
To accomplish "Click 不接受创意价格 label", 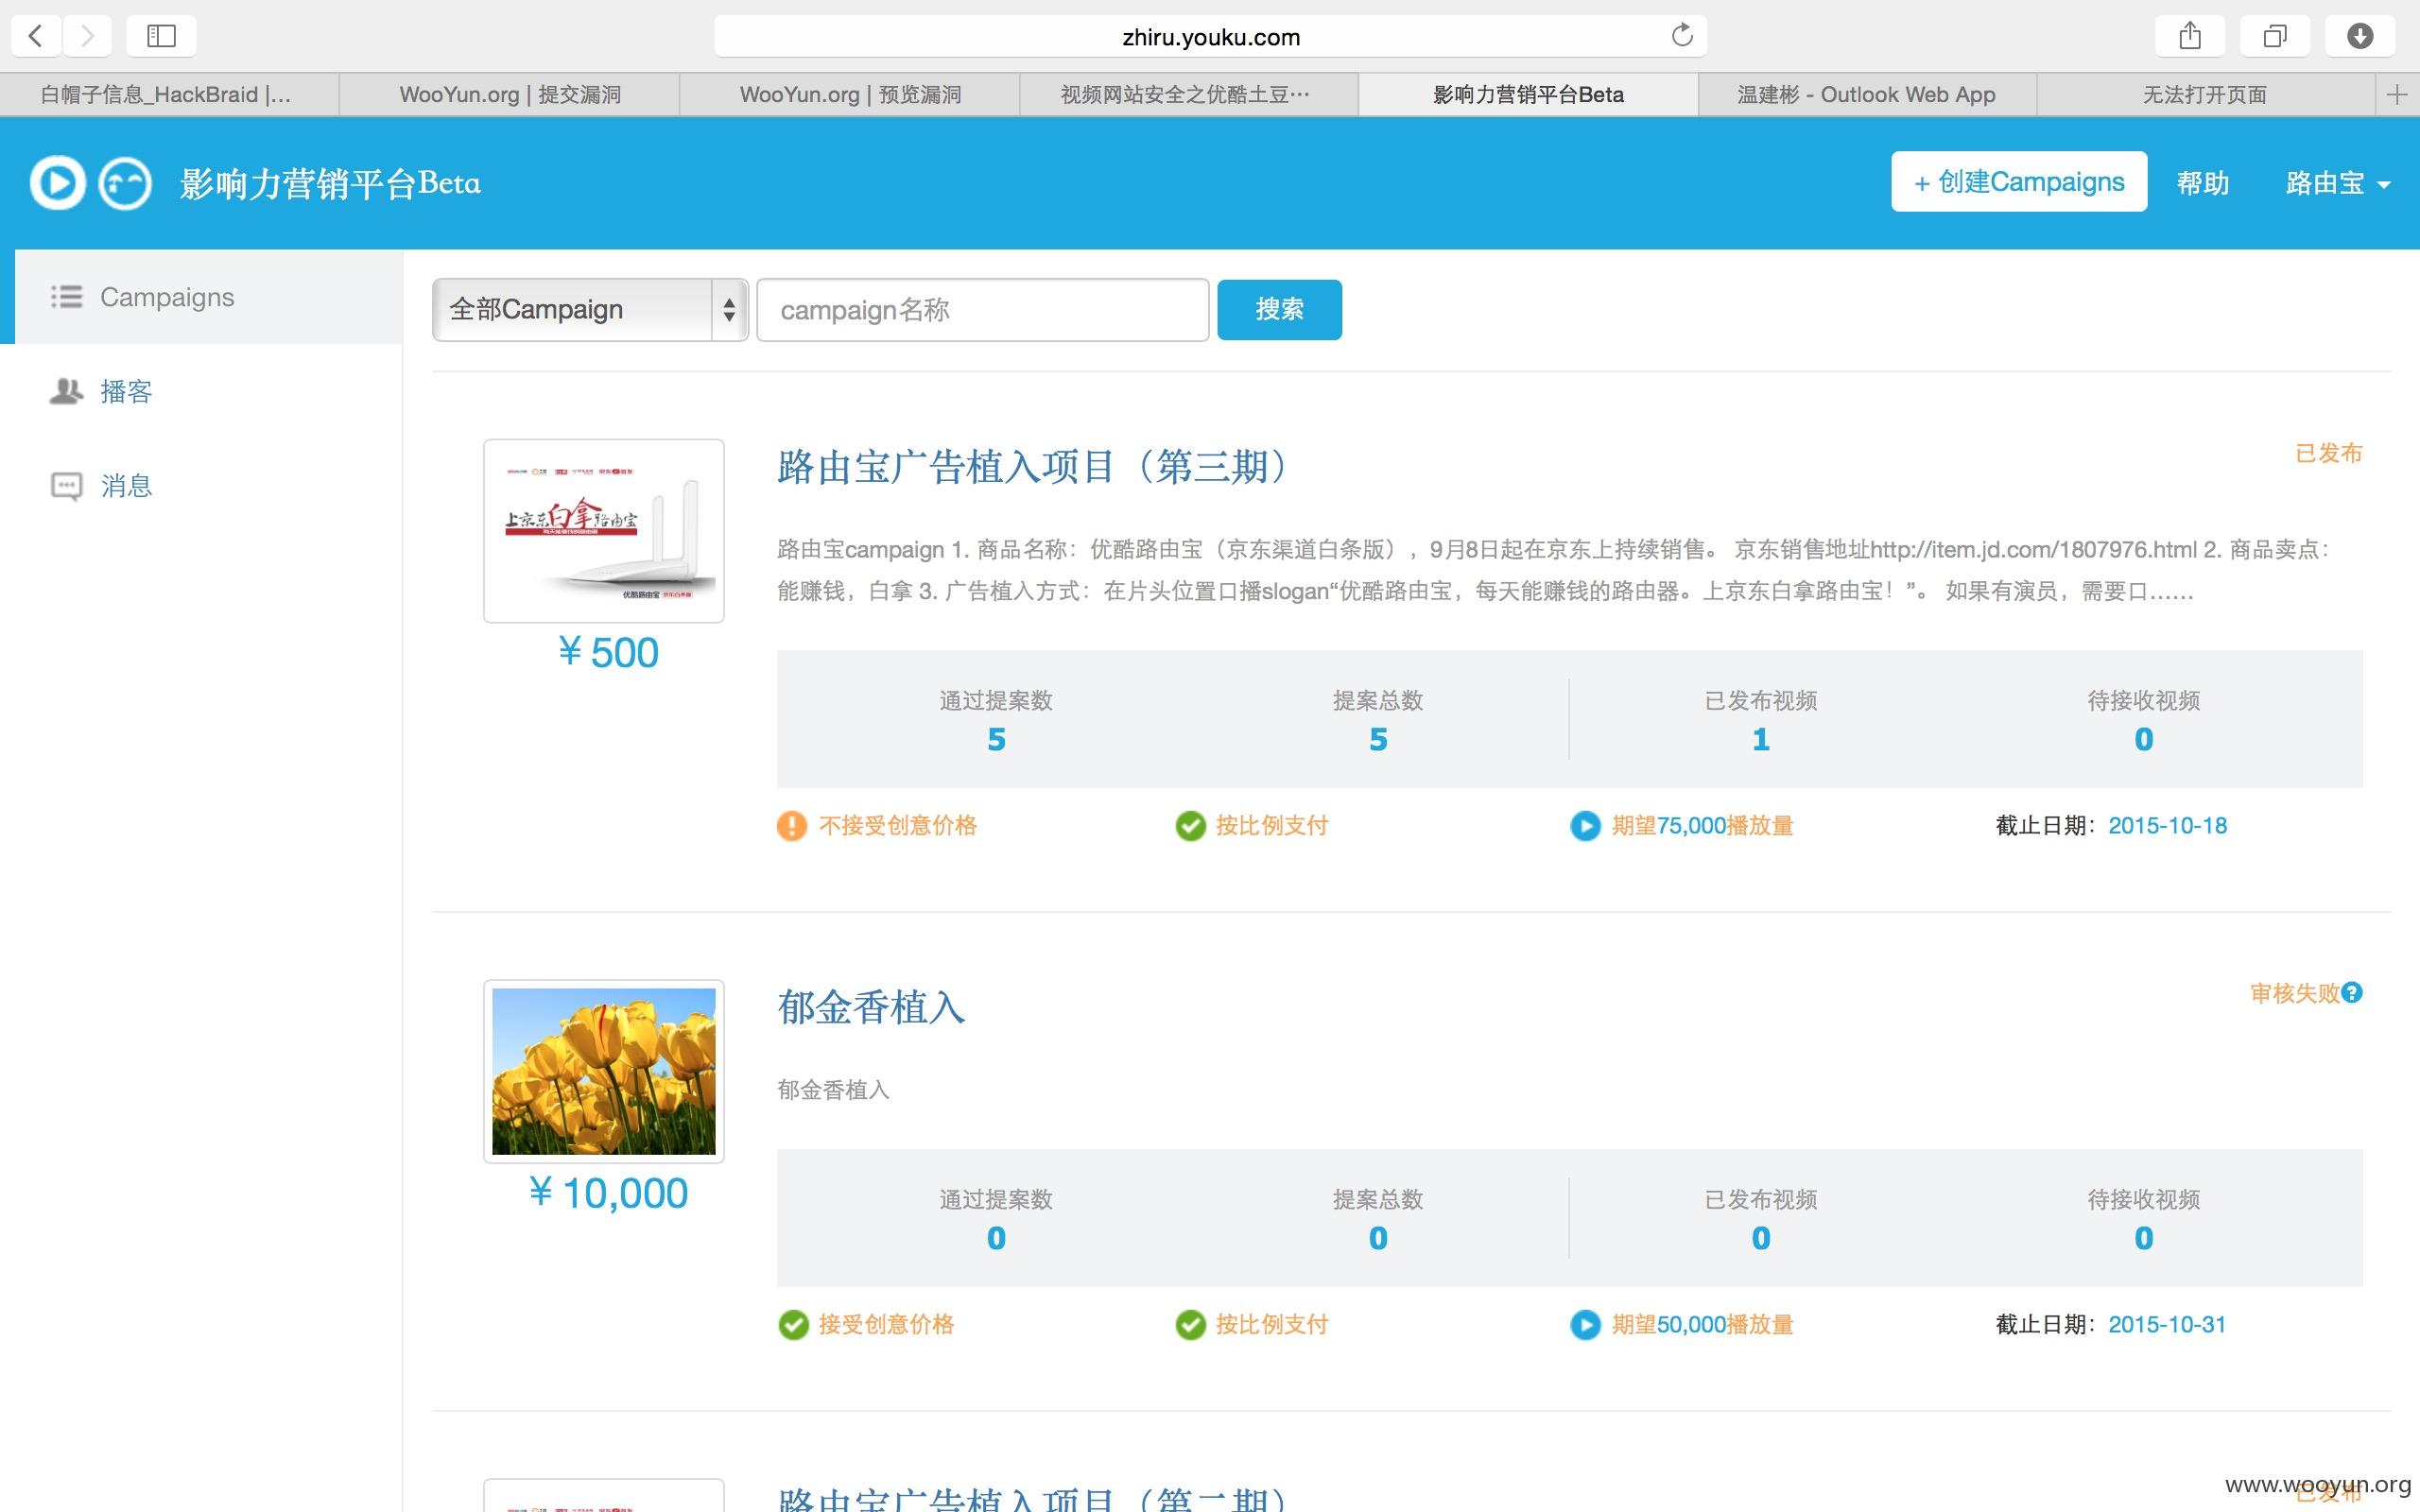I will click(x=897, y=826).
